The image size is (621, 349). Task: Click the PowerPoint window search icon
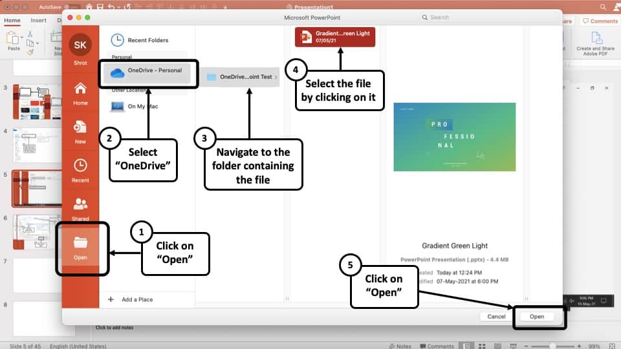603,6
